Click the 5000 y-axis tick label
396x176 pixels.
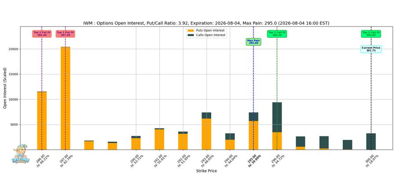pos(15,125)
